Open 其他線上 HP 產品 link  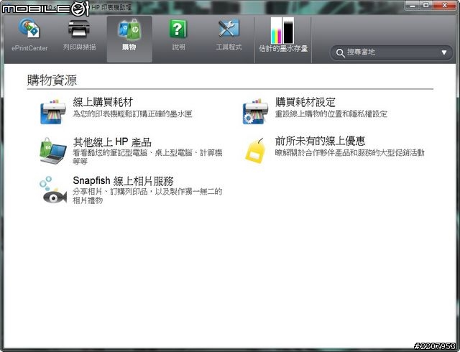click(112, 142)
